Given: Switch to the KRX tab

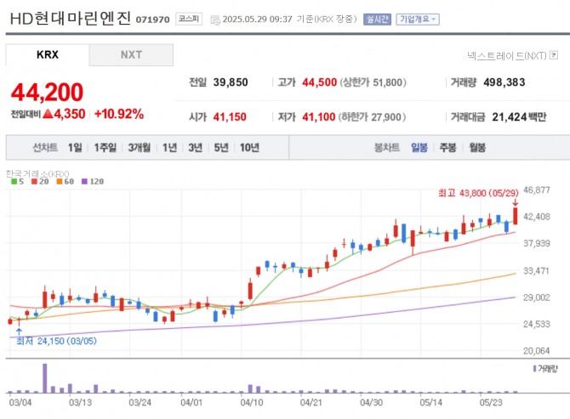Looking at the screenshot, I should pyautogui.click(x=48, y=55).
